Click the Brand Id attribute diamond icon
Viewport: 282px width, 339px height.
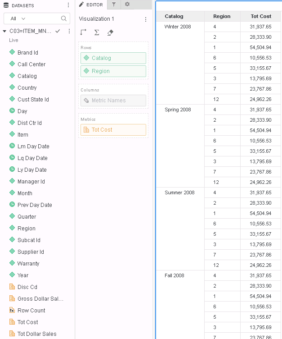pos(12,52)
